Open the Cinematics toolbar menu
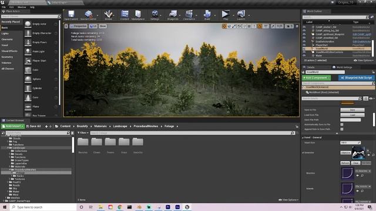This screenshot has width=376, height=211. tap(189, 15)
